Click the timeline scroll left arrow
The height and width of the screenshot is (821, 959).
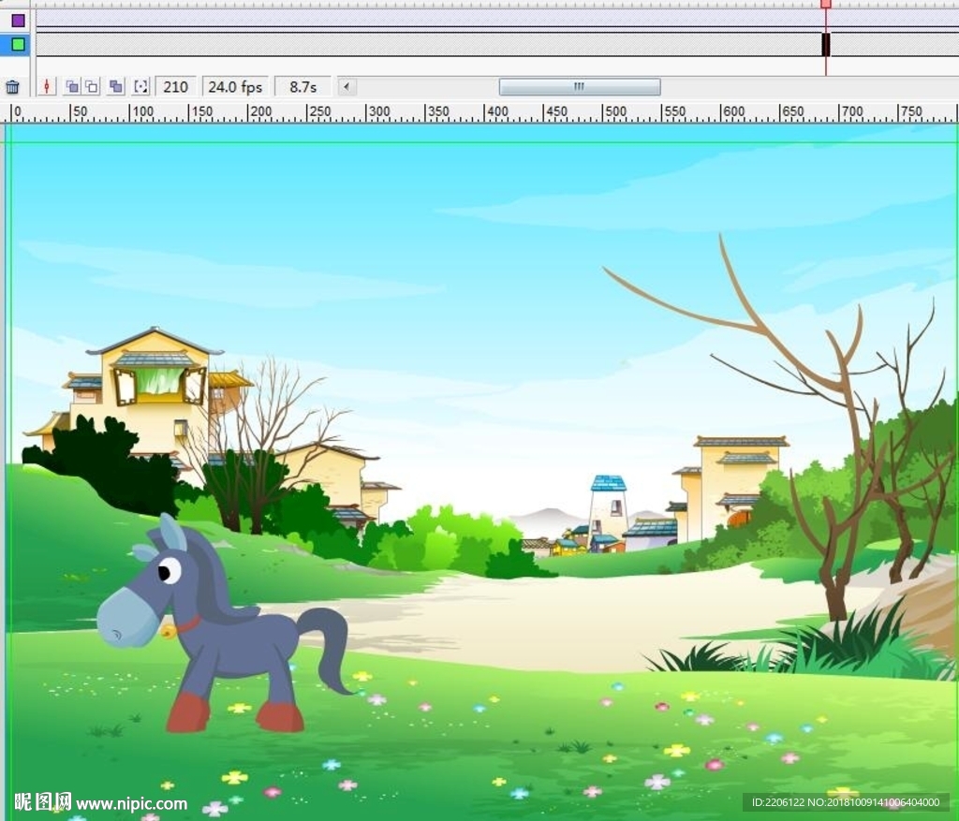[x=347, y=87]
